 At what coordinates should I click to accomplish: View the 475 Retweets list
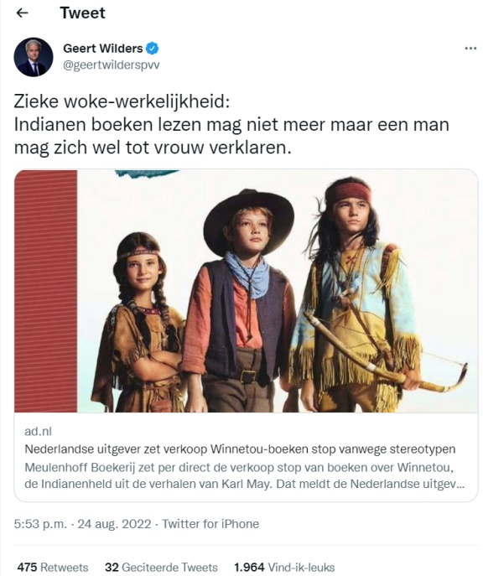click(53, 567)
